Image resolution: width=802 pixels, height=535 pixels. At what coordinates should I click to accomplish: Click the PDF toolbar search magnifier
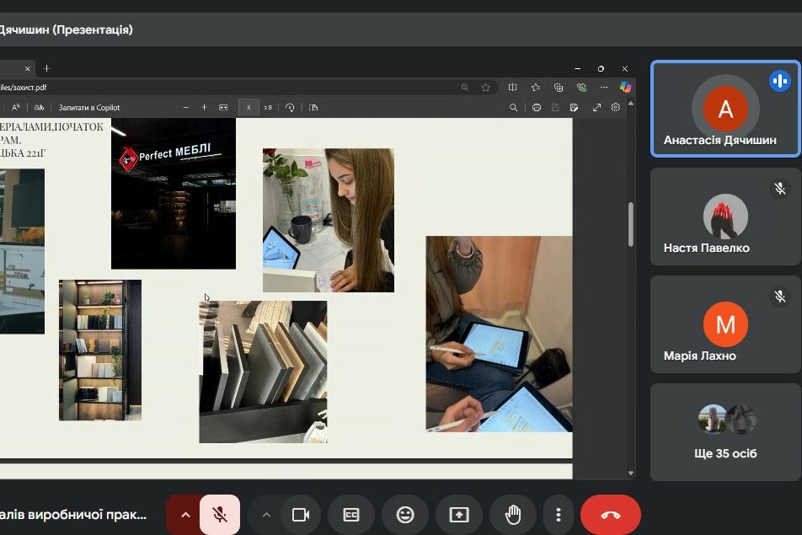click(x=514, y=108)
